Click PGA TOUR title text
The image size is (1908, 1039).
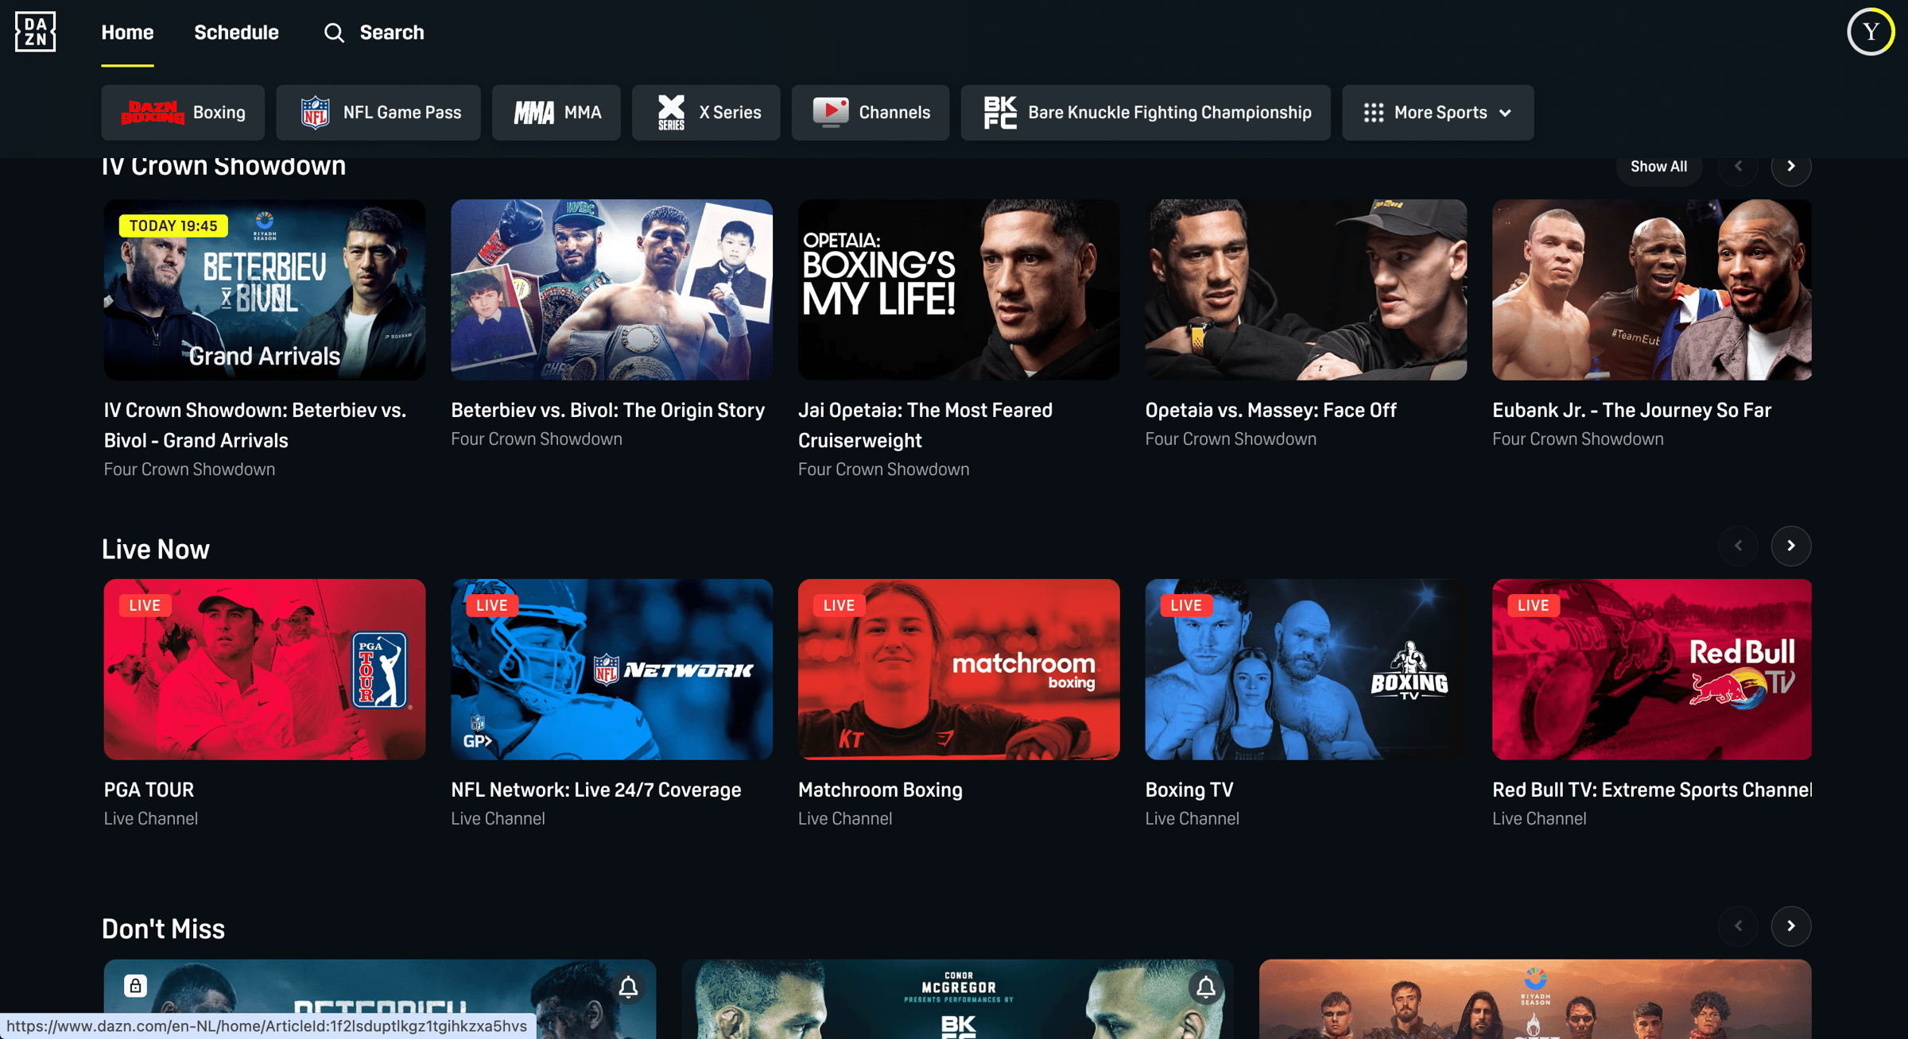tap(149, 790)
